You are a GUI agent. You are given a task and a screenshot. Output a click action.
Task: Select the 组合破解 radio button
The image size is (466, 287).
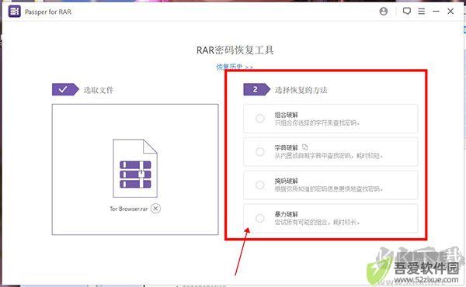coord(259,119)
